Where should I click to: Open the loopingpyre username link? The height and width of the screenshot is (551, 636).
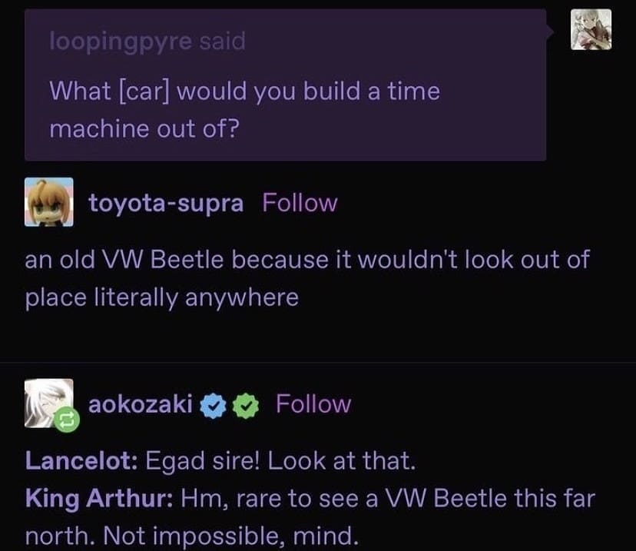[x=119, y=41]
